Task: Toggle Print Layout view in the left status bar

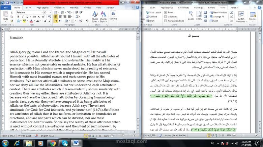Action: [x=86, y=136]
